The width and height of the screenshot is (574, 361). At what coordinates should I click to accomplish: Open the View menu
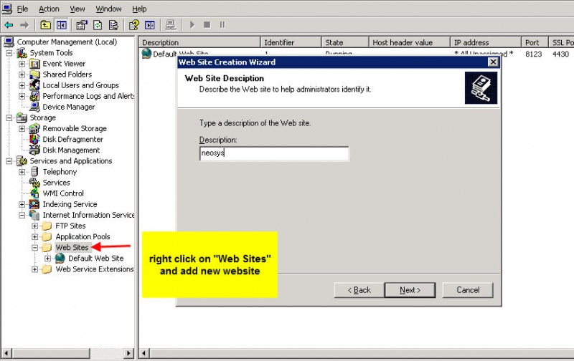tap(77, 9)
